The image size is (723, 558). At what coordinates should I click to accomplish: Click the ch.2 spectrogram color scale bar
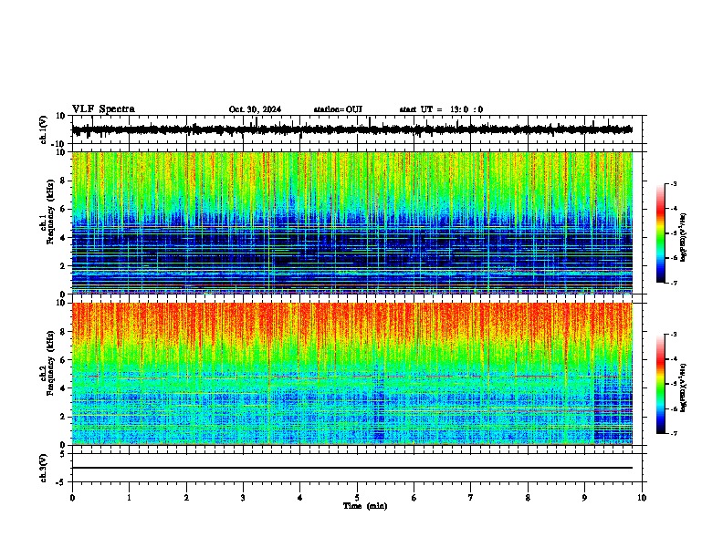(661, 384)
